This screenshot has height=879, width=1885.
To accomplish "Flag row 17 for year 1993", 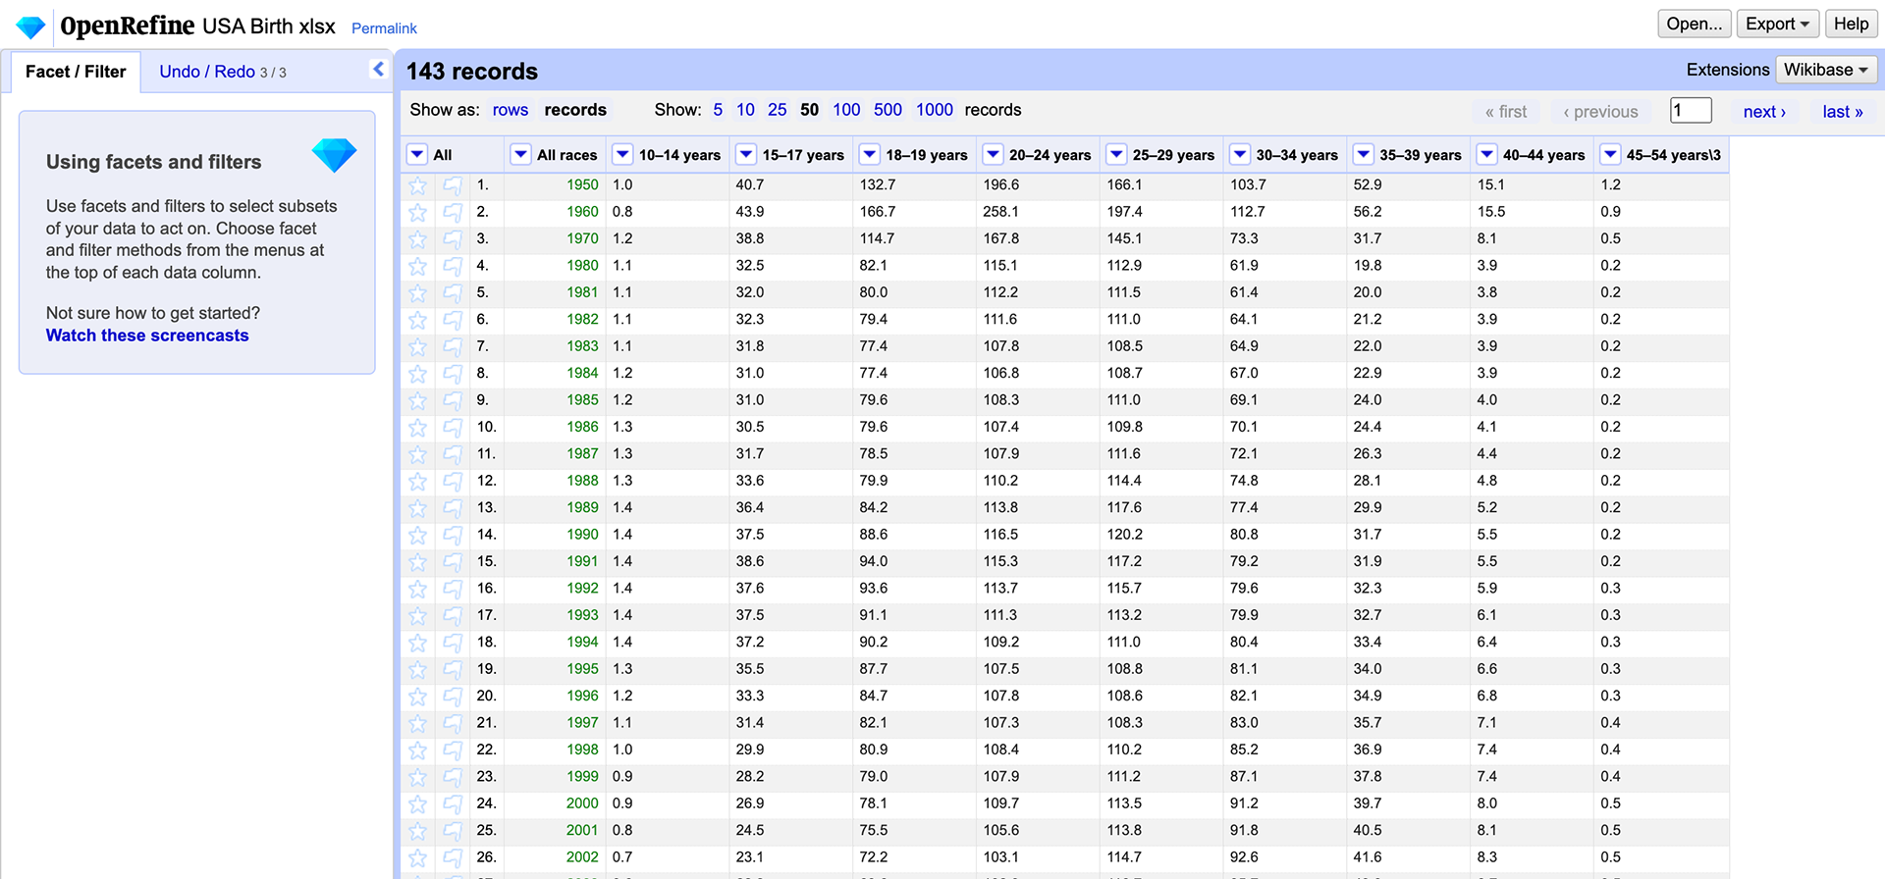I will [x=453, y=616].
